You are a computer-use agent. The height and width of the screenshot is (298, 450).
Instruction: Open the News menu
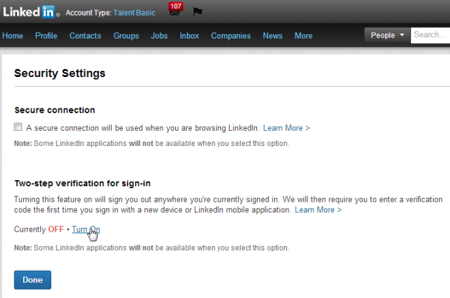click(273, 35)
